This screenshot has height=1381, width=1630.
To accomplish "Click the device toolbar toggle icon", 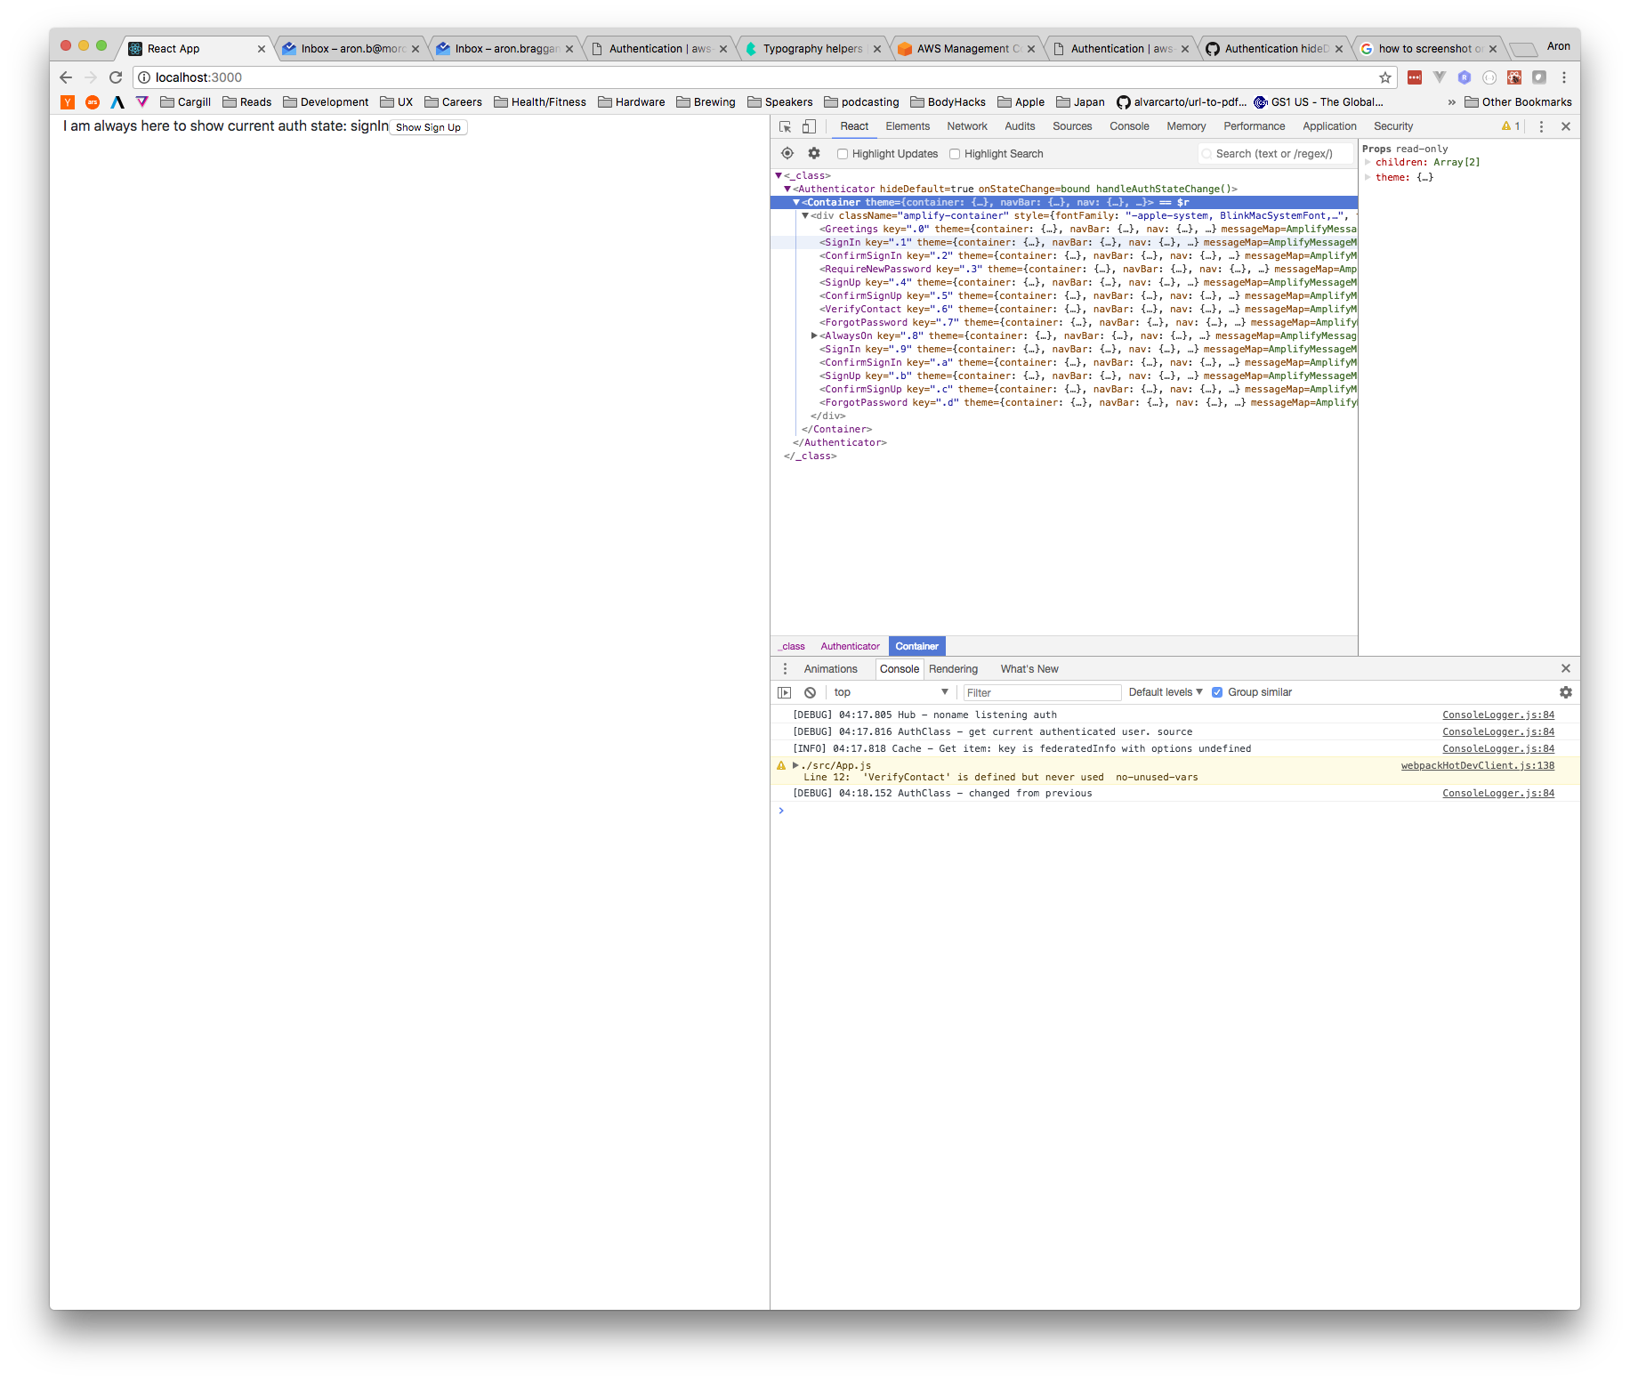I will [809, 126].
